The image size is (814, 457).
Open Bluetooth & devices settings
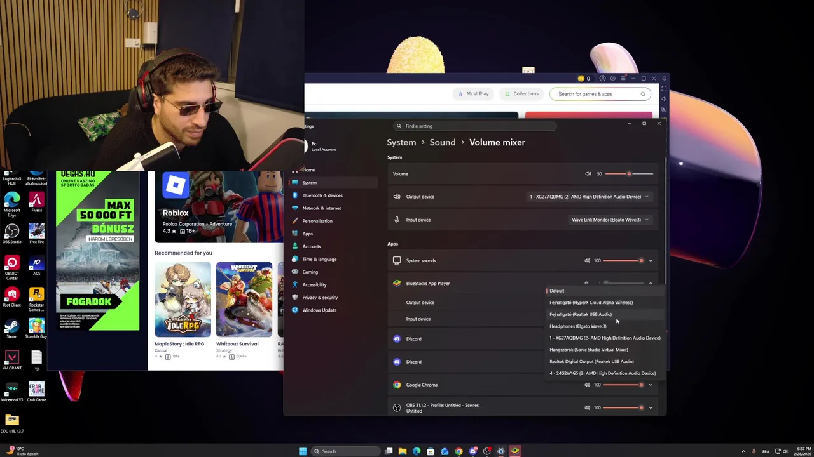pos(334,195)
